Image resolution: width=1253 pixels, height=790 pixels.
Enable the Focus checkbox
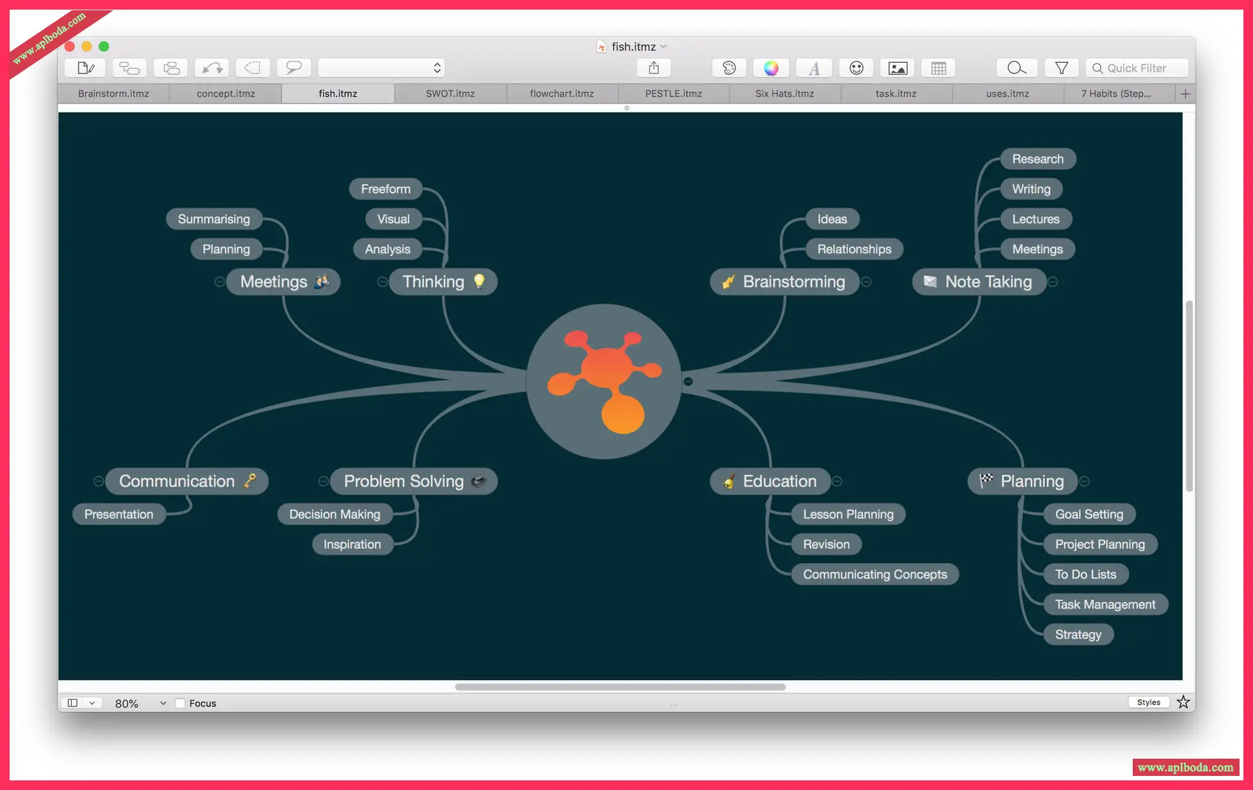(x=180, y=703)
